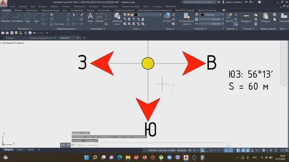
Task: Select the Отрезок (line) tool
Action: pyautogui.click(x=5, y=18)
